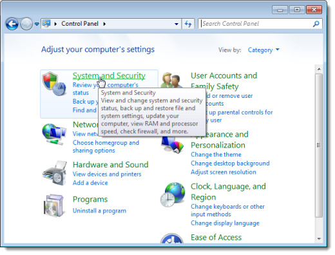Open Clock, Language, and Region
Viewport: 335px width, 255px height.
228,192
